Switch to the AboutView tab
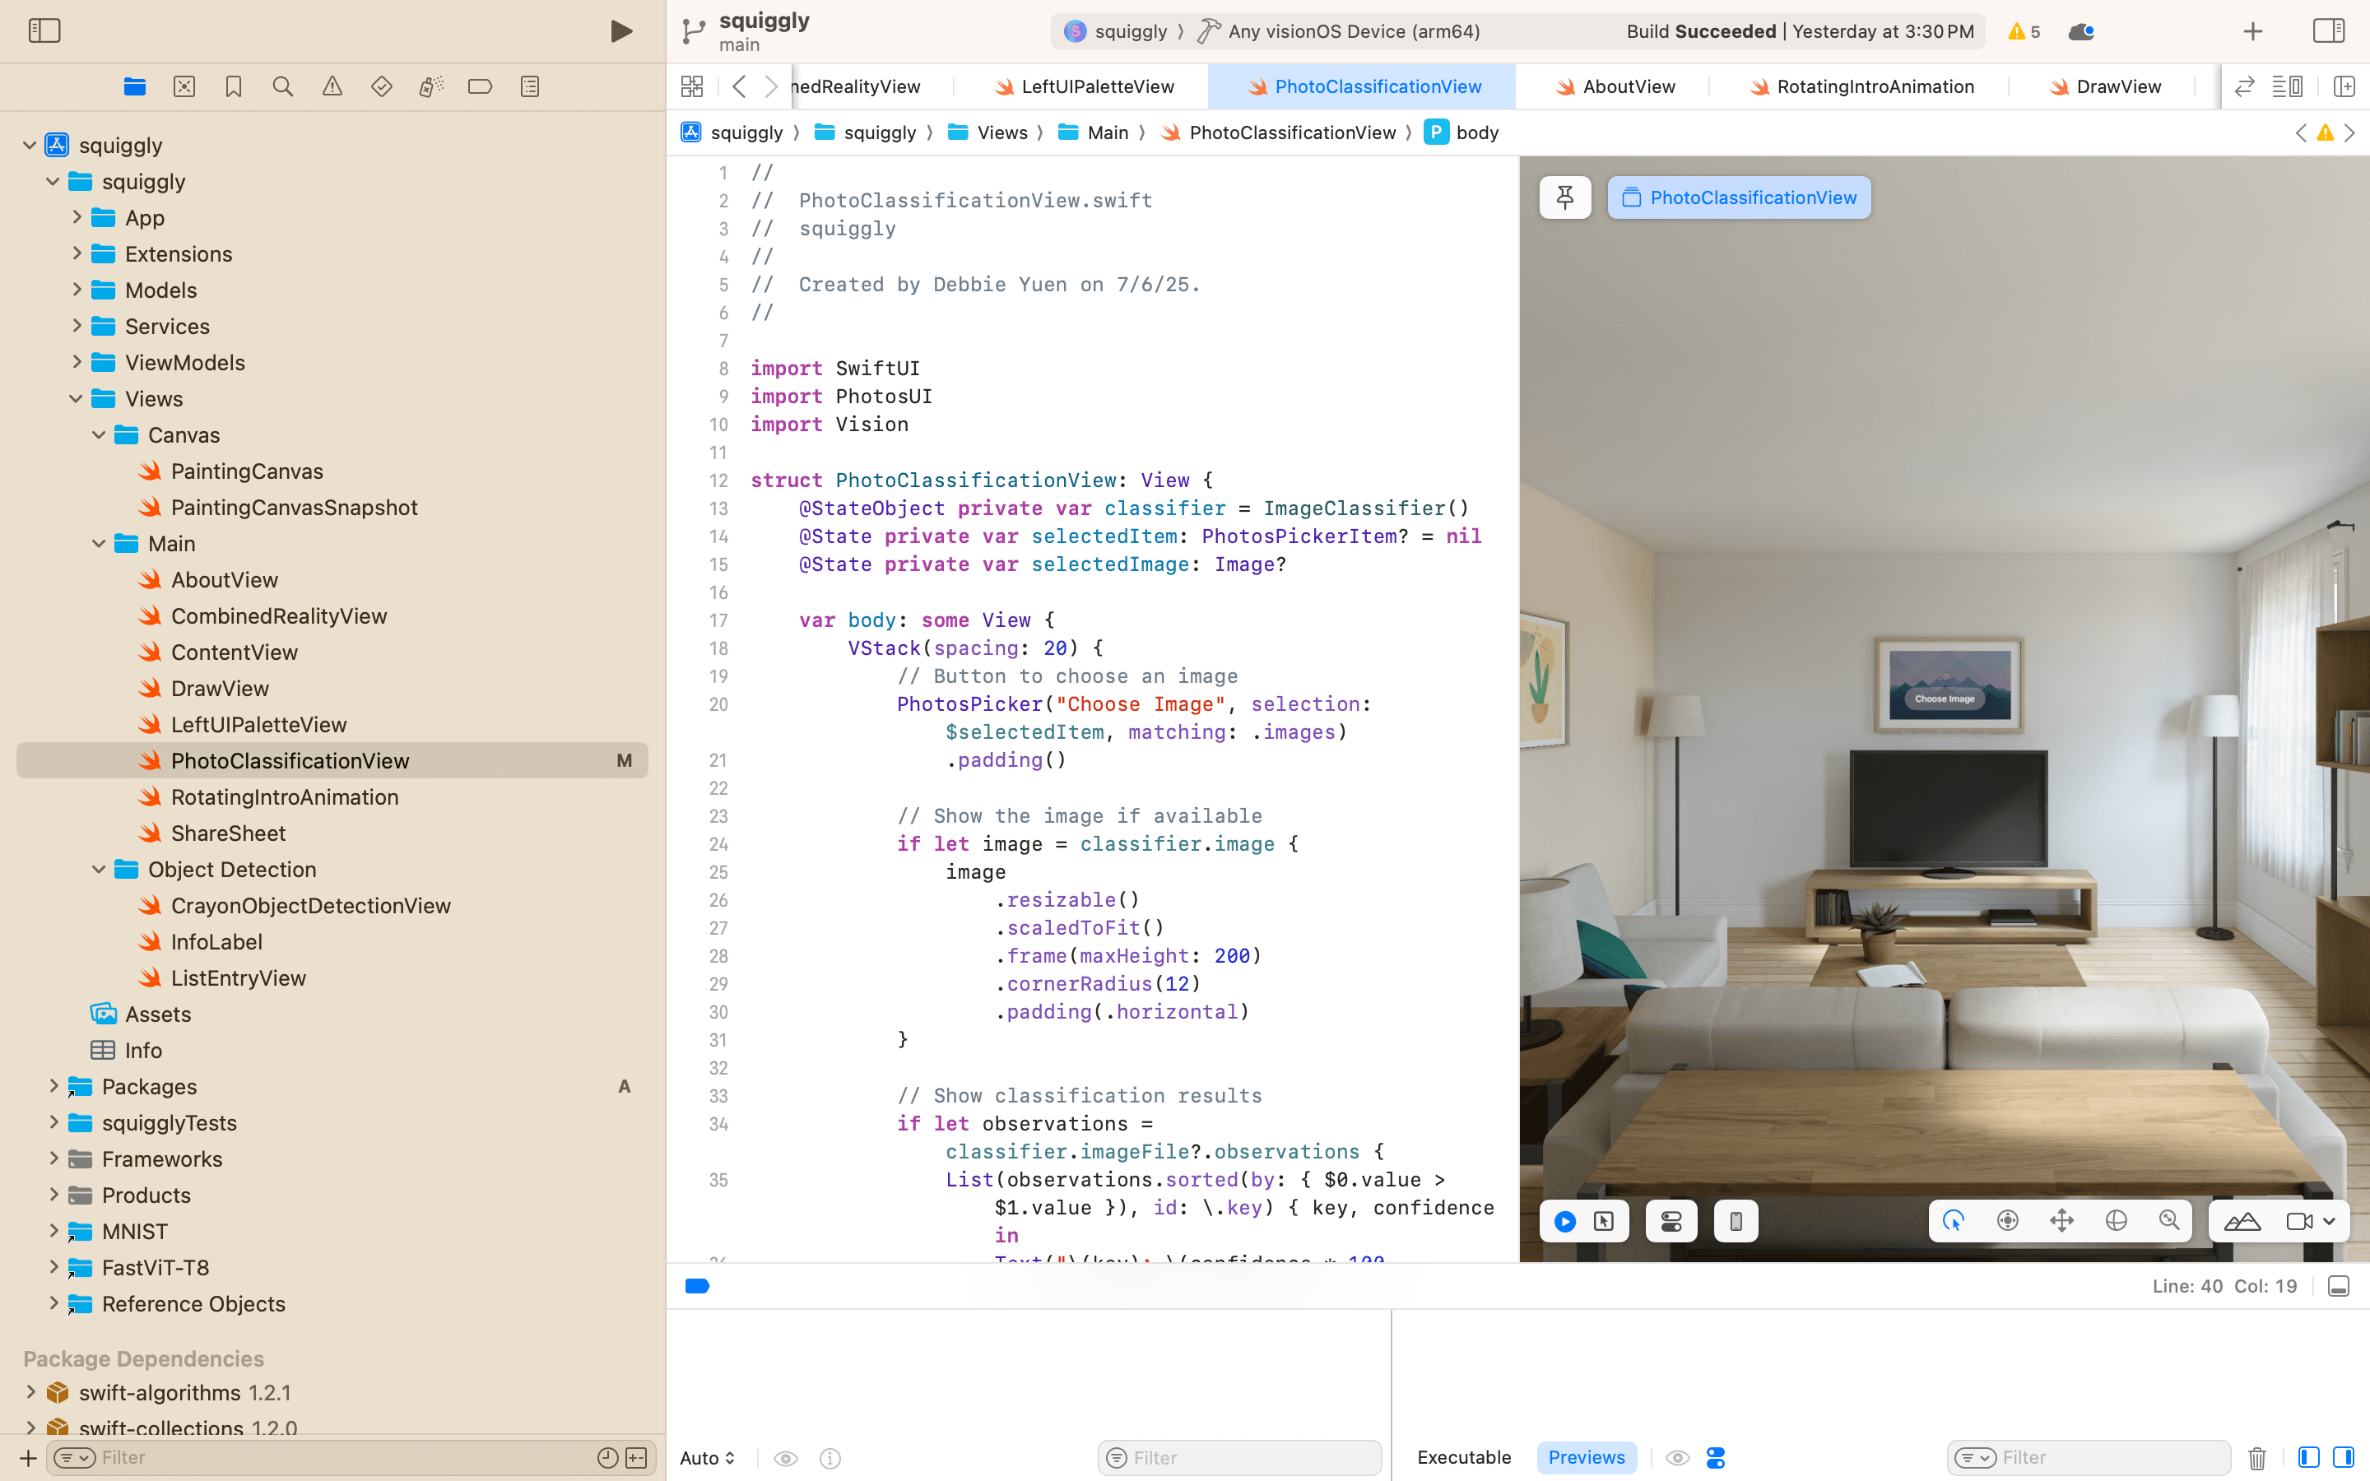Screen dimensions: 2370x1481 [1628, 86]
